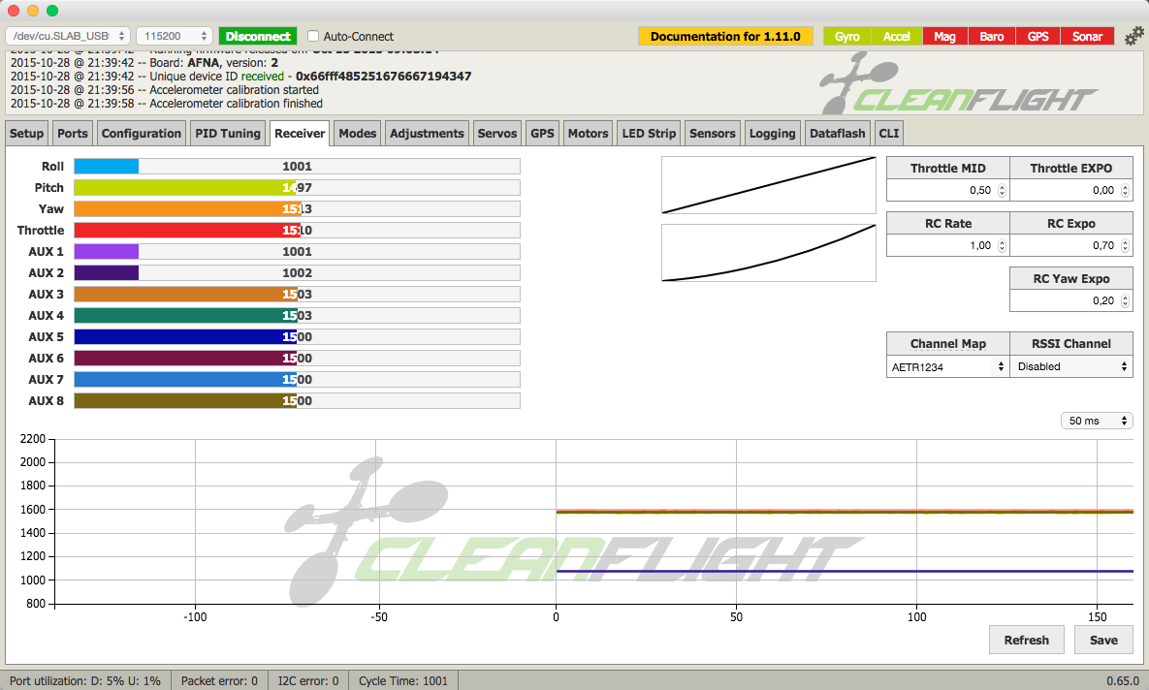Click the I2C error: 0 status

pyautogui.click(x=307, y=680)
